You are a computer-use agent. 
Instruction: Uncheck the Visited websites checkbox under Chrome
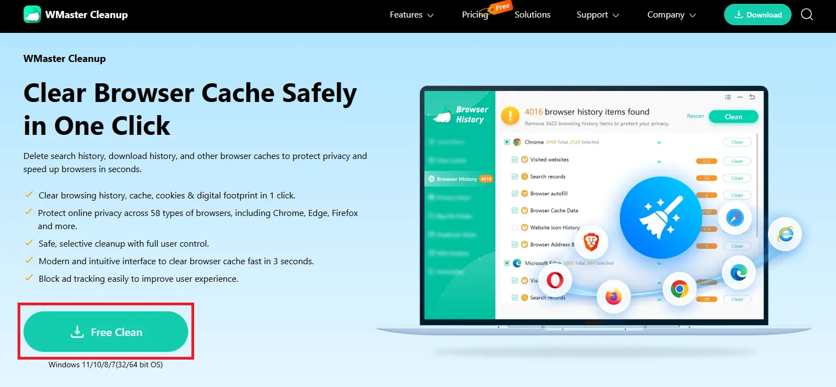pos(515,160)
